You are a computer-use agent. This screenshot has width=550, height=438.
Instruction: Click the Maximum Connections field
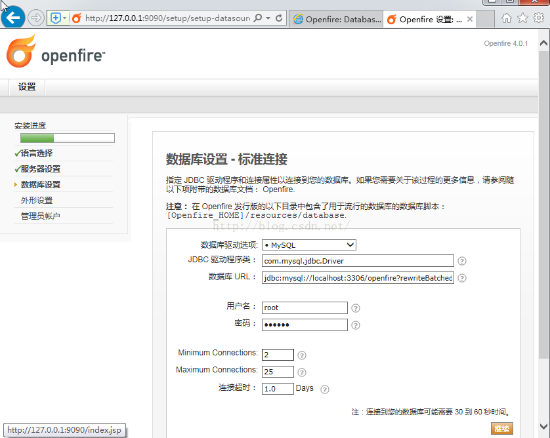pos(278,372)
